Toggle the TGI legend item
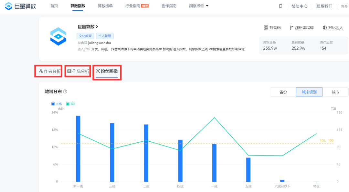Image resolution: width=349 pixels, height=192 pixels. click(72, 104)
